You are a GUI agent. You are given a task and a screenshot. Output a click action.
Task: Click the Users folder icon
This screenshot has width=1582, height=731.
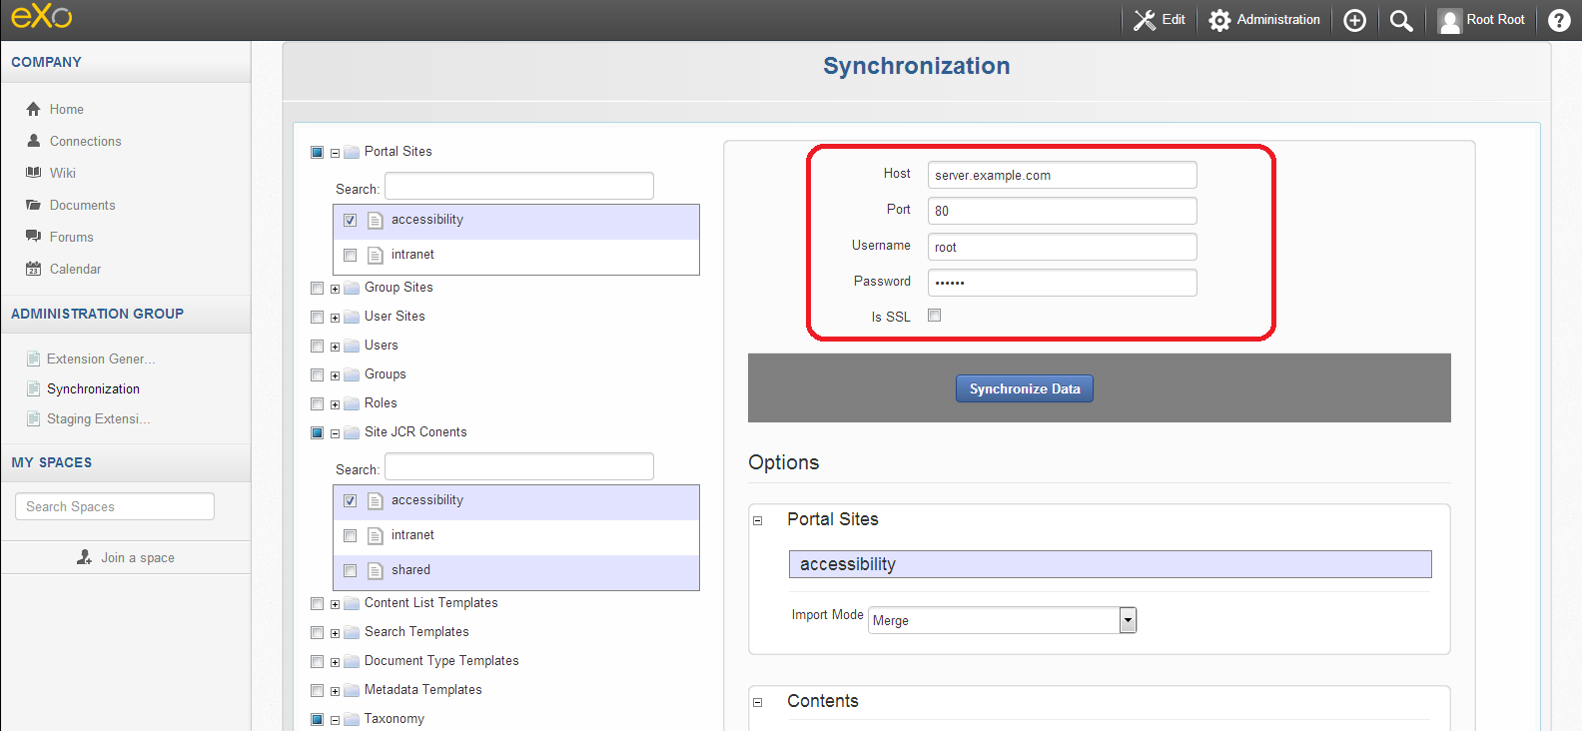[x=352, y=346]
